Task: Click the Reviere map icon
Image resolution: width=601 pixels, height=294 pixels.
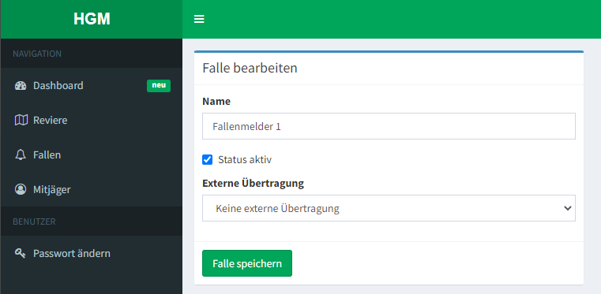Action: pos(21,121)
